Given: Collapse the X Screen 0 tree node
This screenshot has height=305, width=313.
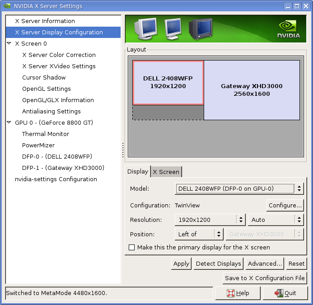Looking at the screenshot, I should click(x=9, y=43).
